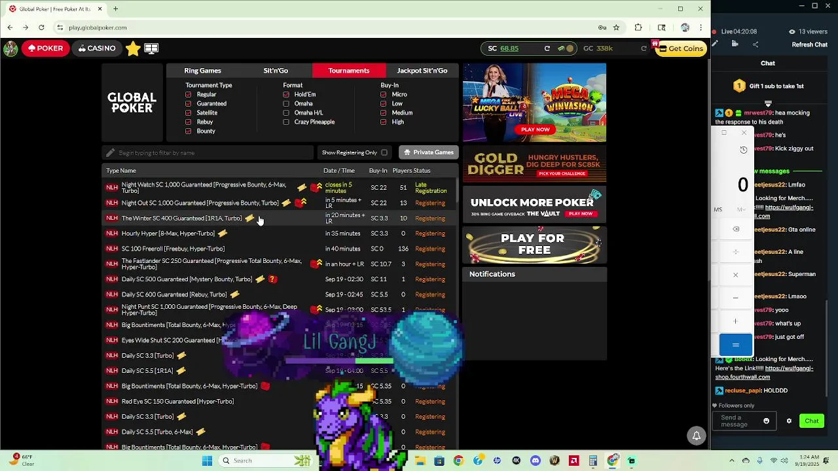Switch to the Ring Games tab

click(x=202, y=71)
